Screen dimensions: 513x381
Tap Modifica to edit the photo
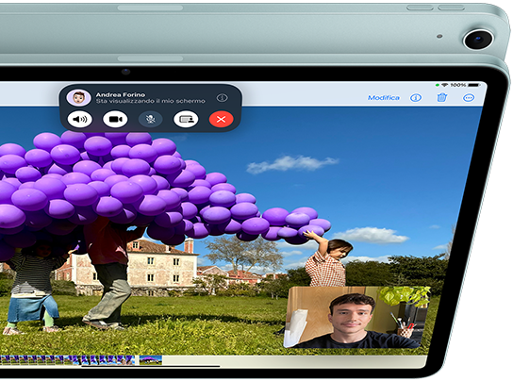click(x=384, y=97)
